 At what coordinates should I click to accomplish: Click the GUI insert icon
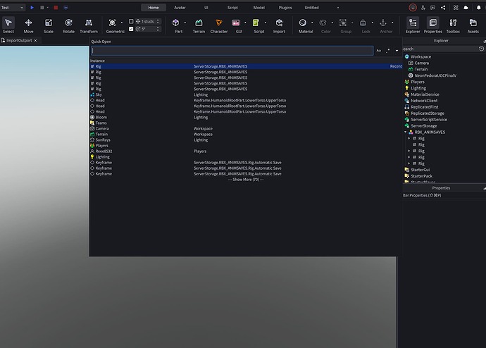pos(236,23)
